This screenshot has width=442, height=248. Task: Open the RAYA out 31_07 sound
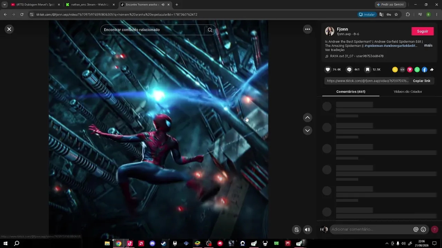tap(357, 56)
